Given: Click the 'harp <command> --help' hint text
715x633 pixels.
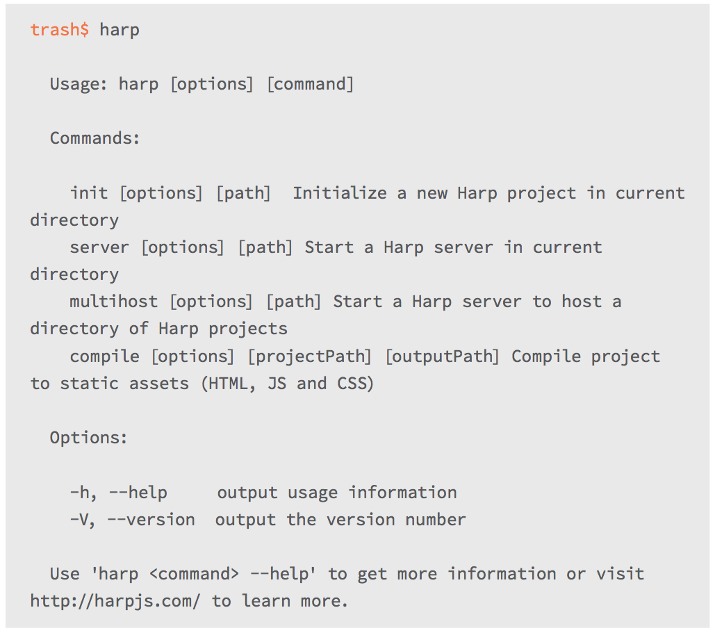Looking at the screenshot, I should 204,574.
